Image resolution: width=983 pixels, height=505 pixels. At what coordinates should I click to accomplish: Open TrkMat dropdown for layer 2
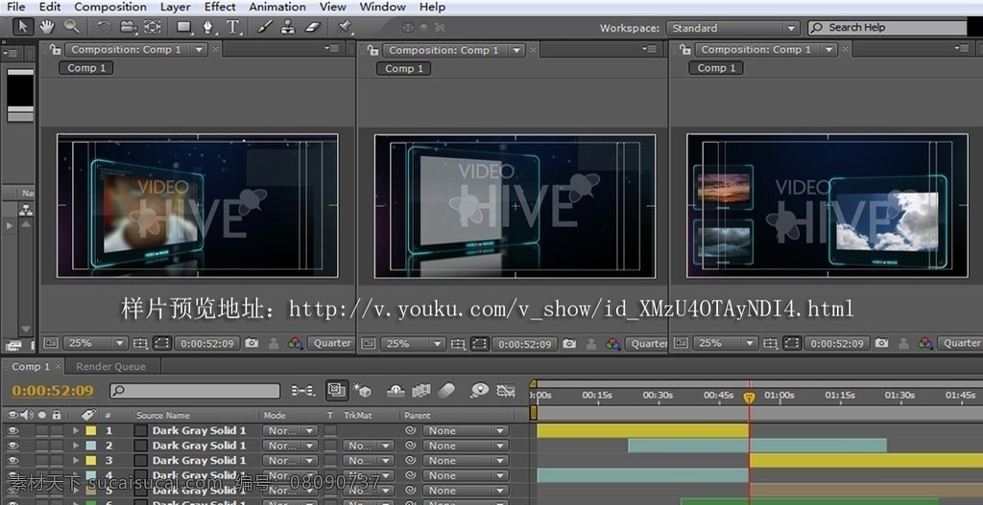[x=368, y=446]
